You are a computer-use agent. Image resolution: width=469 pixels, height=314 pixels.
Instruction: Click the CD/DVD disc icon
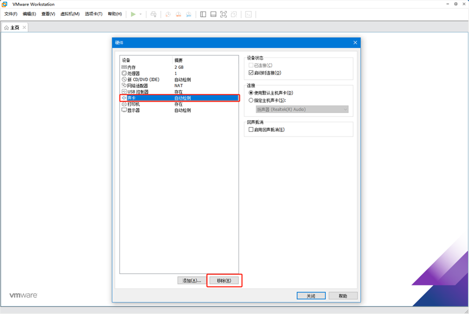(124, 80)
